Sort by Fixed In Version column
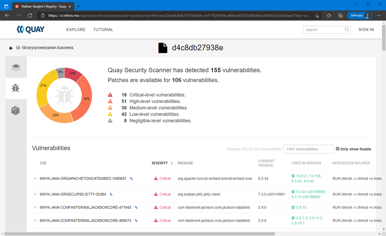 pyautogui.click(x=306, y=163)
